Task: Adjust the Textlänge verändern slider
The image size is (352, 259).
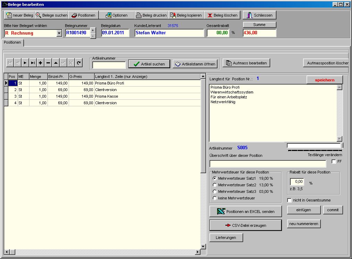Action: (314, 146)
